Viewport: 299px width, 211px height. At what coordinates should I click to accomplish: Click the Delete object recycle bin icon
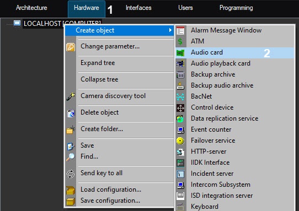pos(71,113)
